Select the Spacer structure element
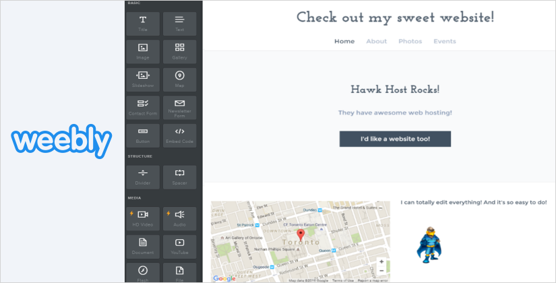 [179, 177]
